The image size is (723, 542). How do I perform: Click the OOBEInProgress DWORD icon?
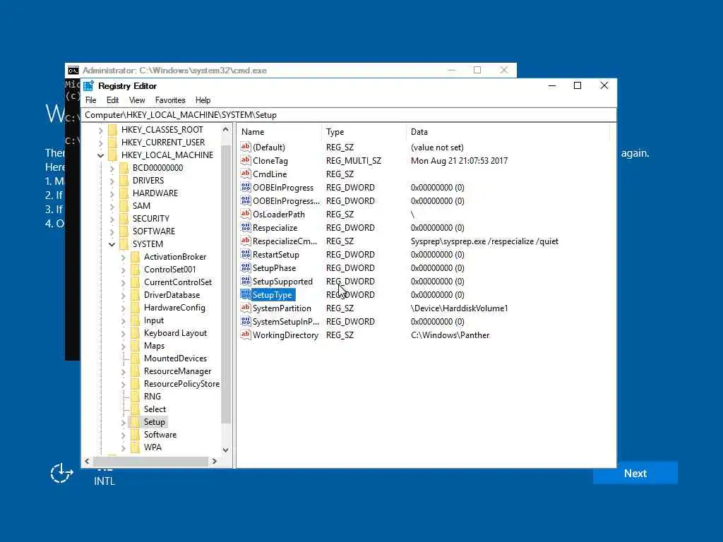[245, 187]
